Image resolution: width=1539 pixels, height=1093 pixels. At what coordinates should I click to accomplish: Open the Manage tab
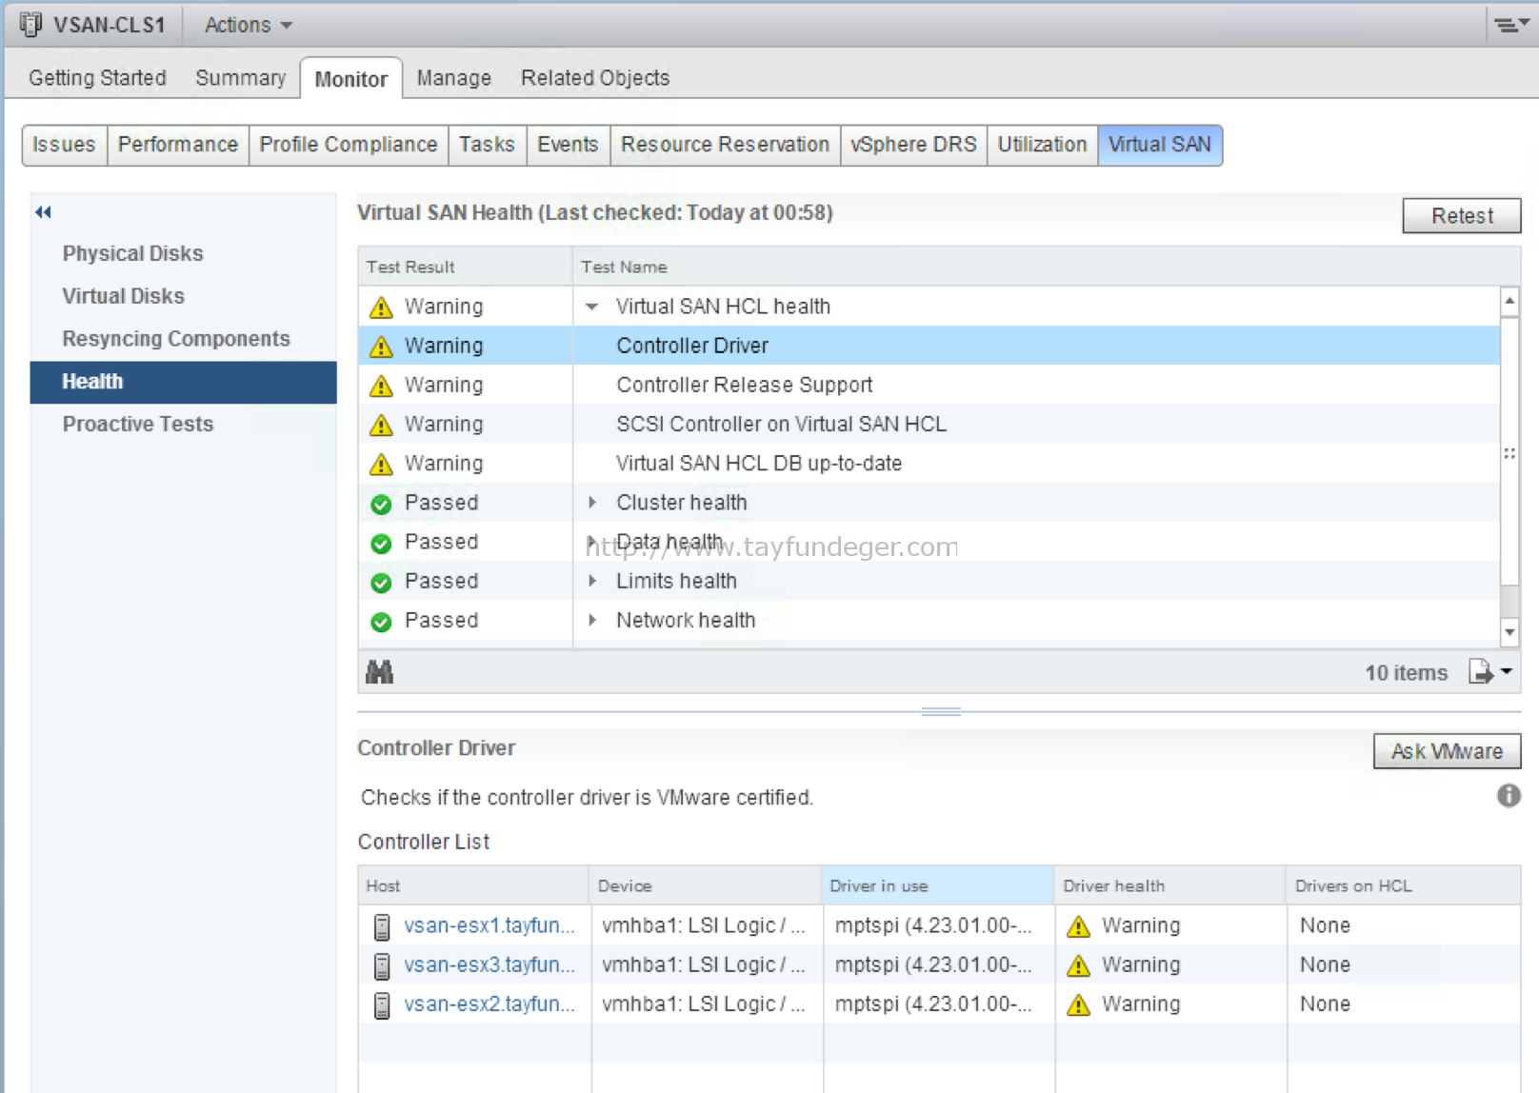(x=454, y=78)
